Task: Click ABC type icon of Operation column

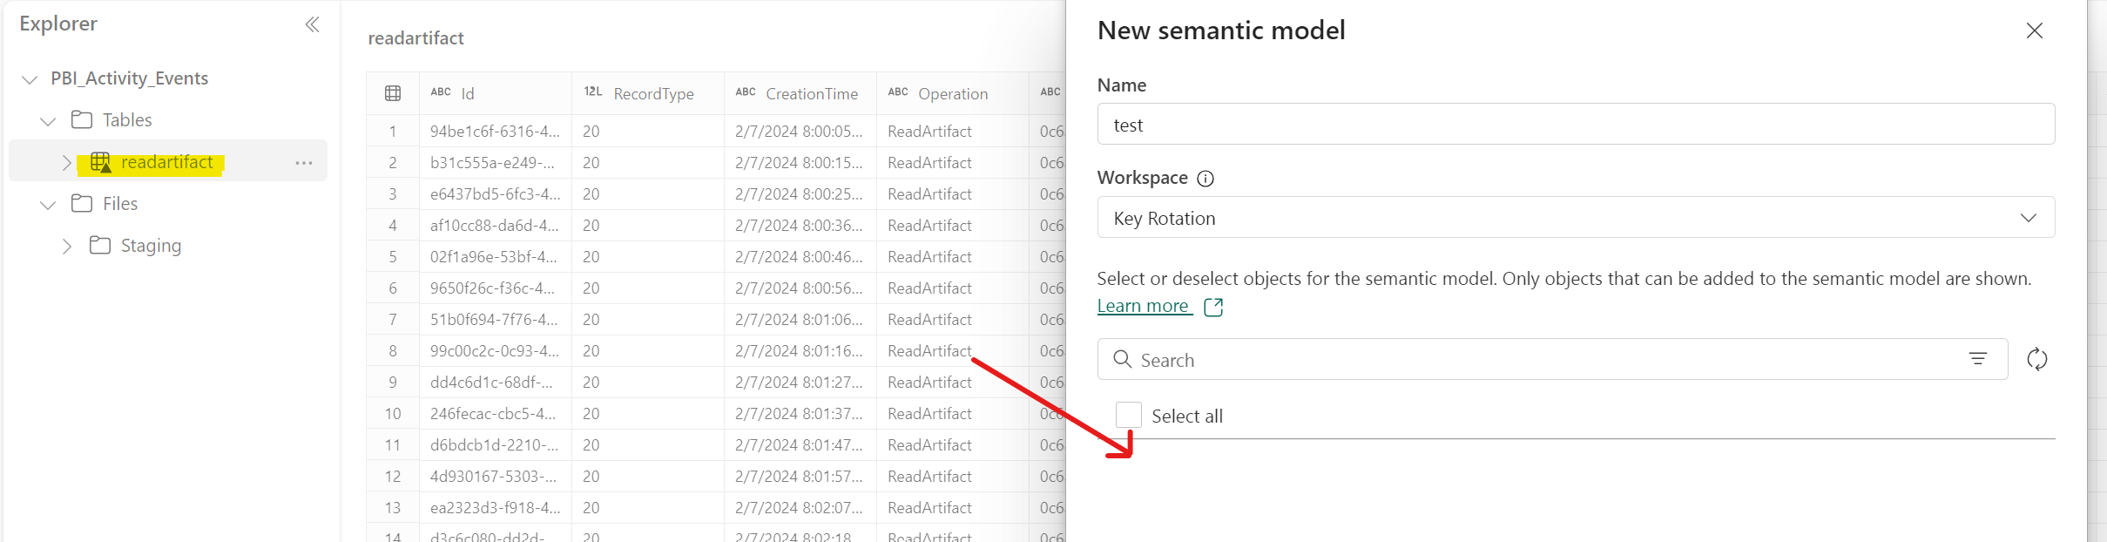Action: click(x=898, y=91)
